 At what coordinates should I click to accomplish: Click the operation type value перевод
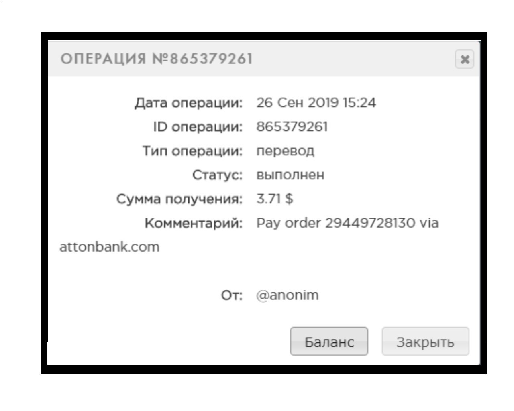click(285, 151)
